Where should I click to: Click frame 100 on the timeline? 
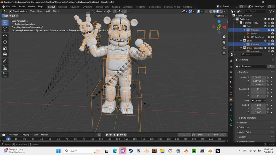pyautogui.click(x=92, y=139)
